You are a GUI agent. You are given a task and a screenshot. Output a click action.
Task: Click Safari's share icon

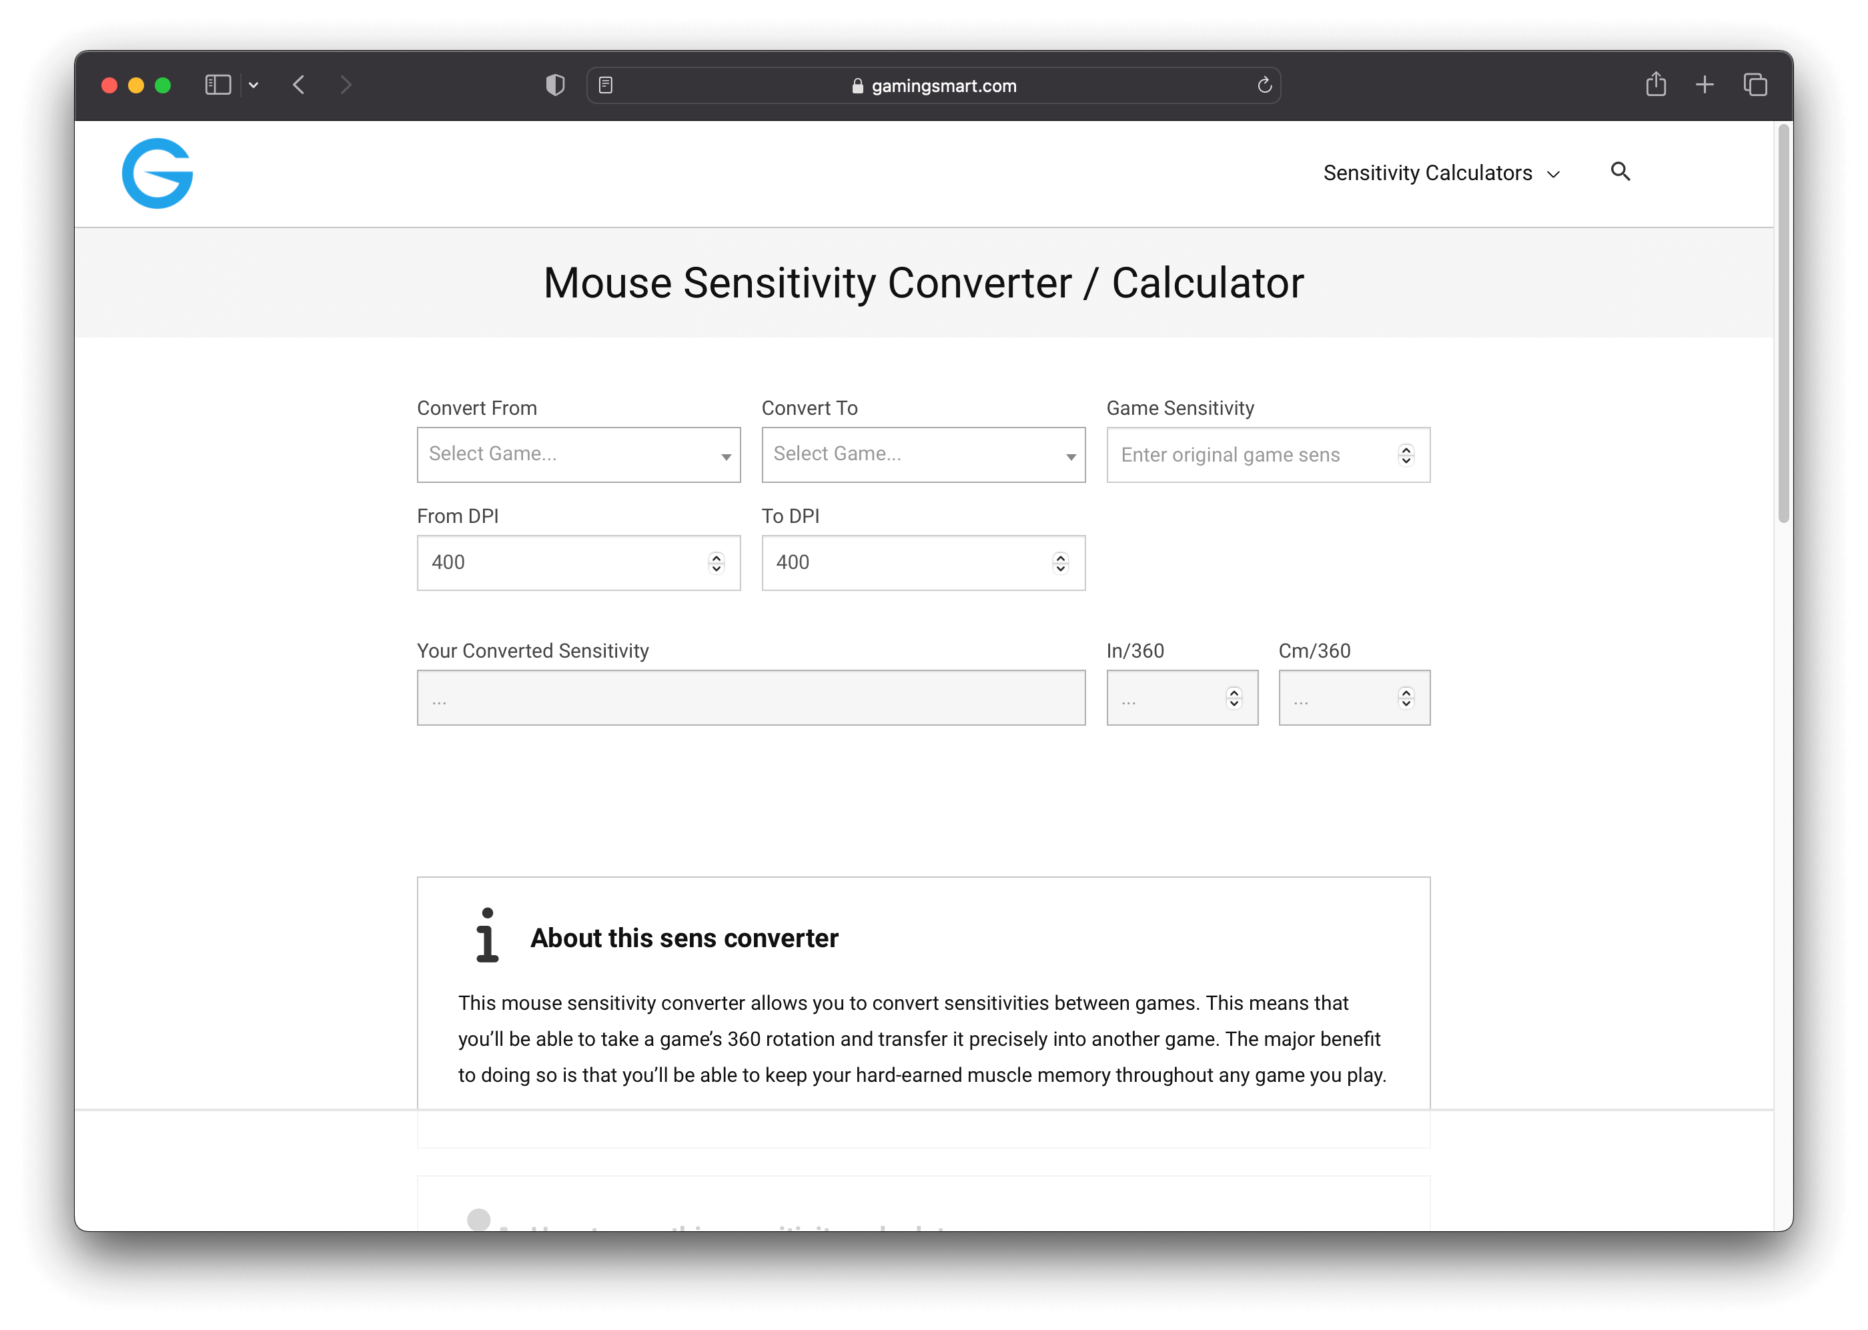(1655, 84)
